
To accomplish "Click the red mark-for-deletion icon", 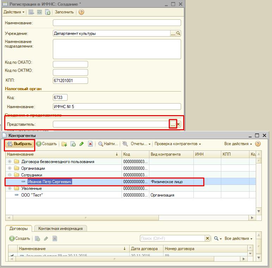I will [x=91, y=144].
